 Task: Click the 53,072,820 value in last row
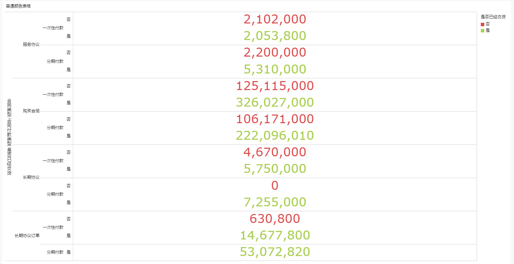275,252
